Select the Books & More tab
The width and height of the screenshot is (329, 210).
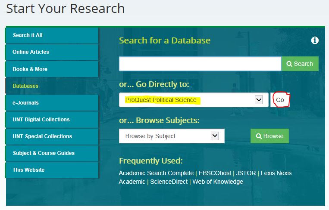(x=52, y=69)
